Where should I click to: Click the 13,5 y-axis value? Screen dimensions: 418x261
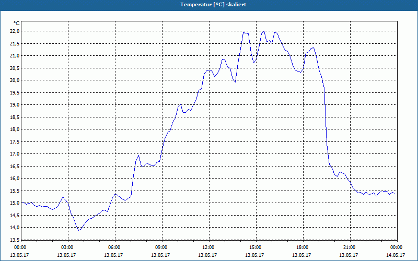pyautogui.click(x=15, y=240)
